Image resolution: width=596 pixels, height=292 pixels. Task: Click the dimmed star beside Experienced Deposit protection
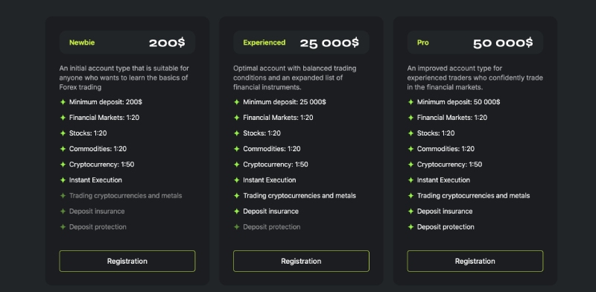[237, 226]
